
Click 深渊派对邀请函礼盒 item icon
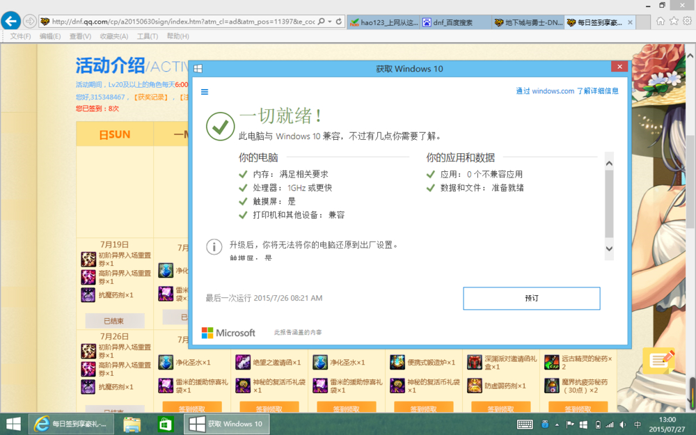475,362
